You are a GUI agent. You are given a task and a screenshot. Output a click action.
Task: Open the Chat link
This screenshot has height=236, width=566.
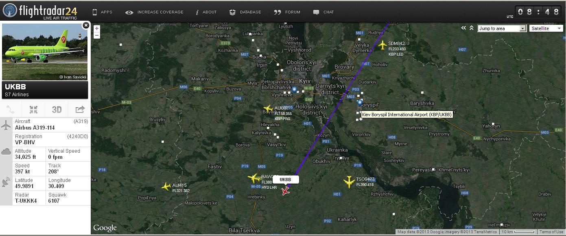(323, 12)
